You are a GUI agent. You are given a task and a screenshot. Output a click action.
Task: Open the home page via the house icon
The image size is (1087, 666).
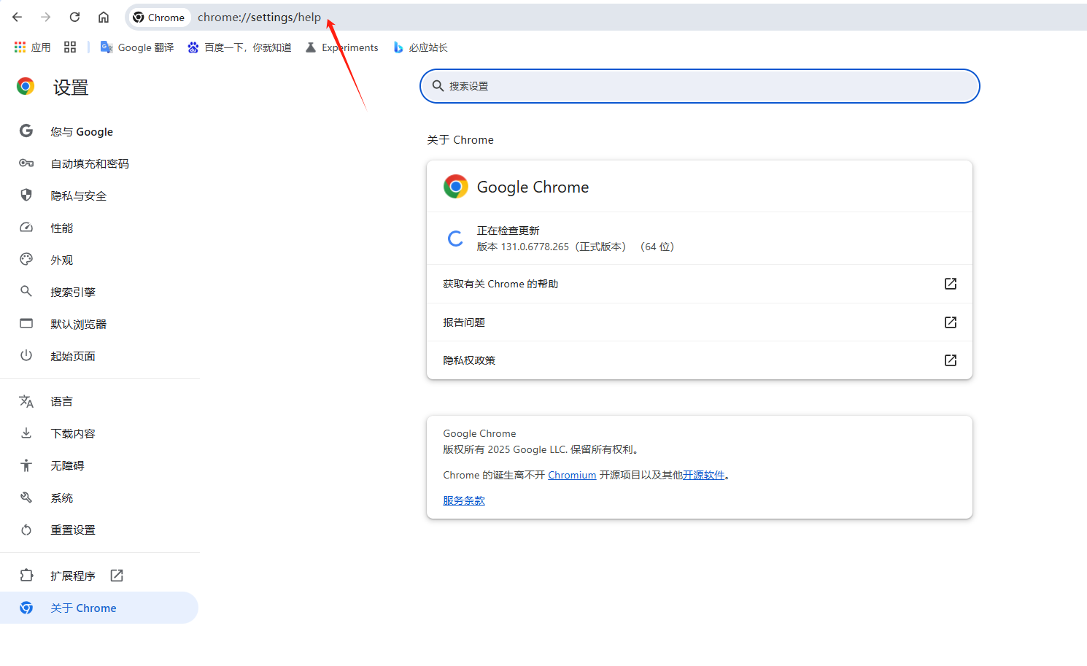(x=104, y=17)
